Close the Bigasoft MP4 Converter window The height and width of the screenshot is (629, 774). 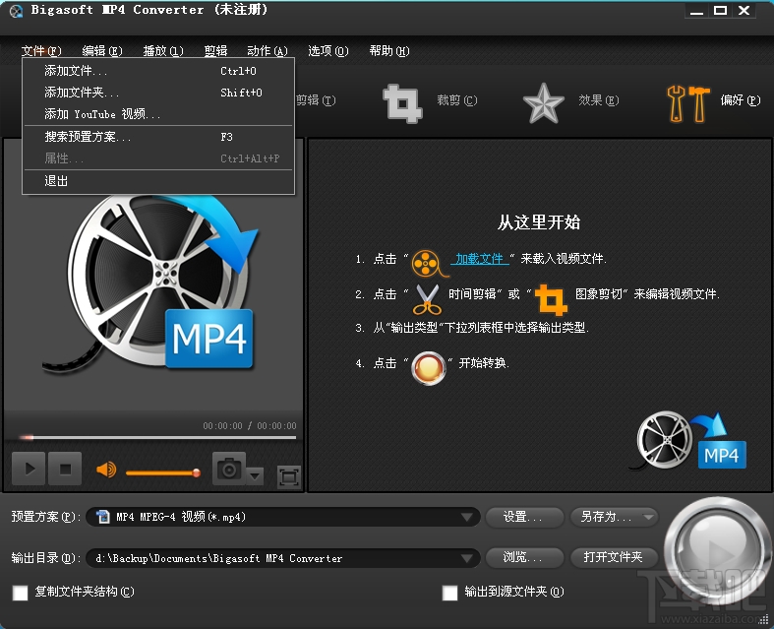tap(744, 11)
